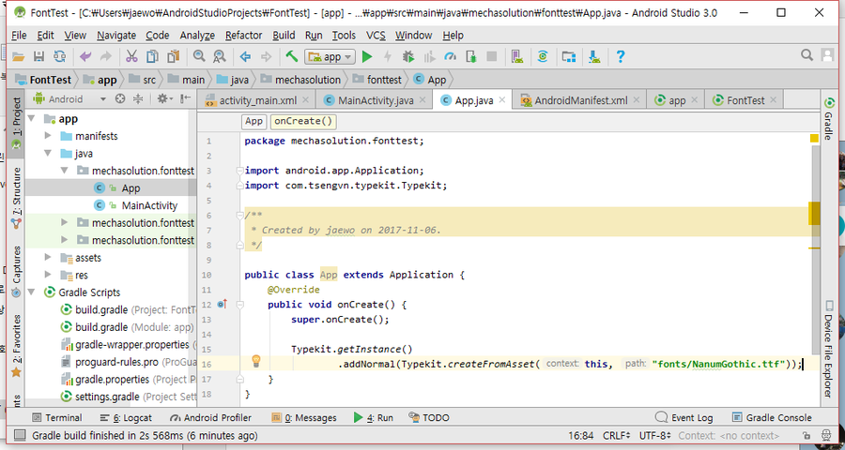845x450 pixels.
Task: Click the green Make Project hammer
Action: pos(292,56)
